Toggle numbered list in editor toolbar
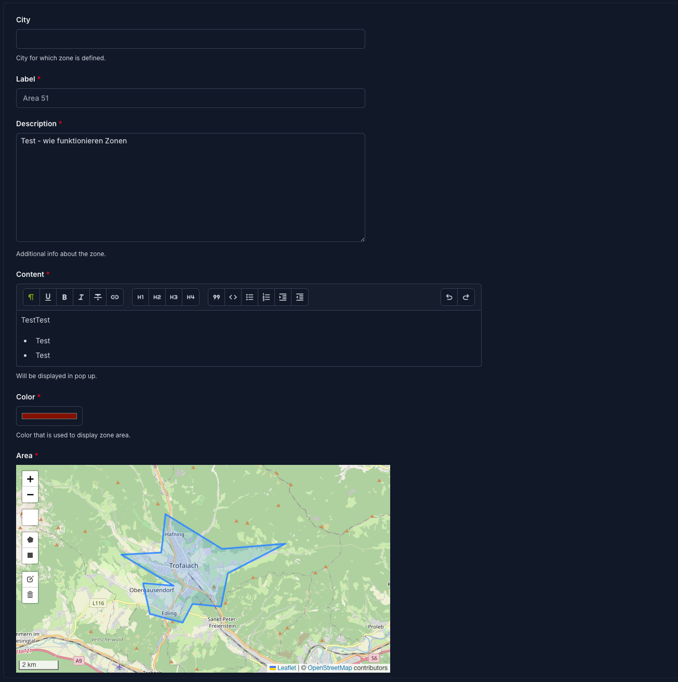 266,297
